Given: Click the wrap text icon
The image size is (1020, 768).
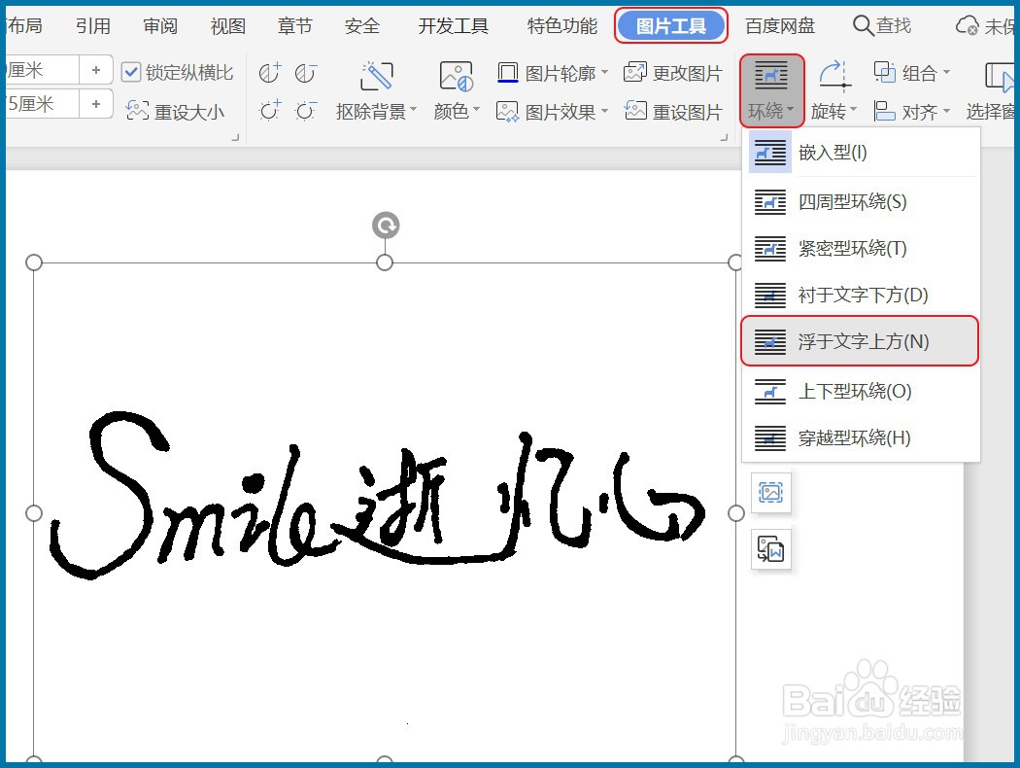Looking at the screenshot, I should pyautogui.click(x=771, y=76).
